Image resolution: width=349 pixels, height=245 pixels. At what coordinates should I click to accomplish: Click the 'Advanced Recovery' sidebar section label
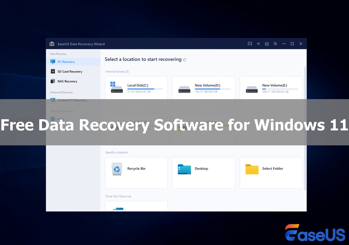click(61, 92)
